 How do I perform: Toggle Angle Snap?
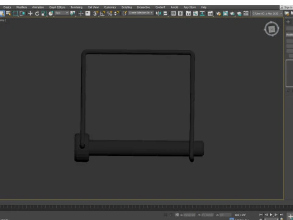click(103, 13)
